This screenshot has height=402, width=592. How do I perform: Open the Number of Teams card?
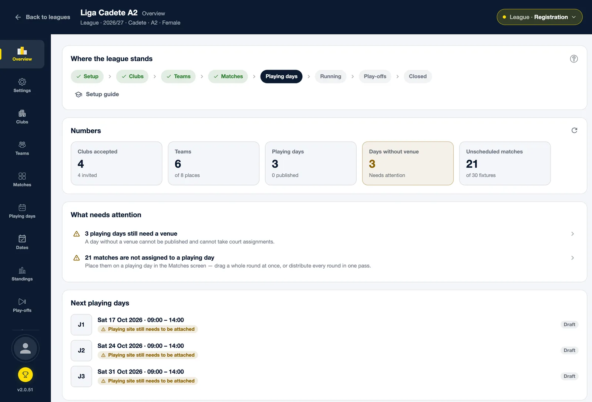click(x=213, y=163)
